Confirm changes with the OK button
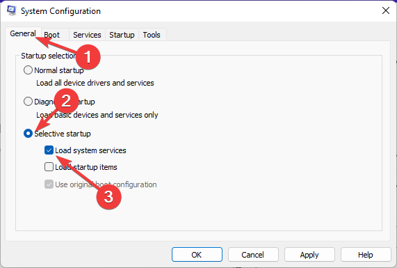Image resolution: width=397 pixels, height=268 pixels. [197, 255]
